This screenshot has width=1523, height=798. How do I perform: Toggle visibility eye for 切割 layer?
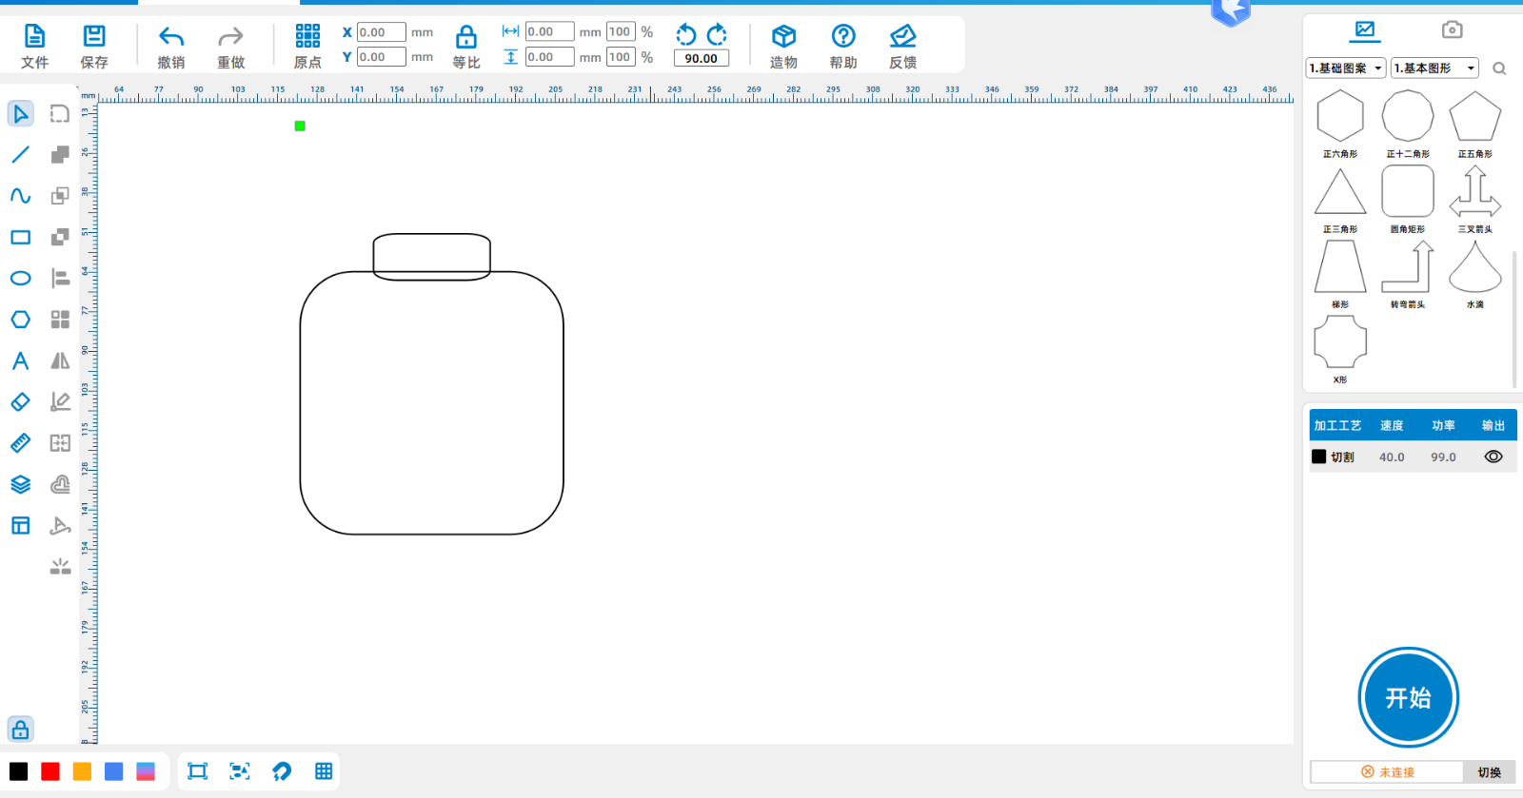[x=1493, y=457]
